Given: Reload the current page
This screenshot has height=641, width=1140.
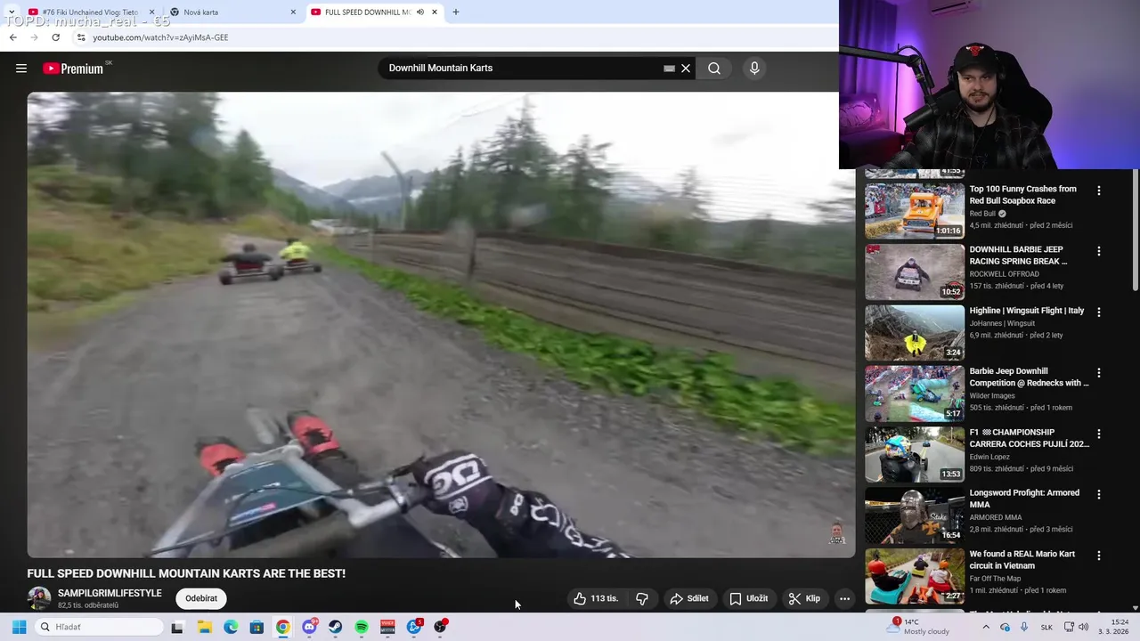Looking at the screenshot, I should [55, 37].
